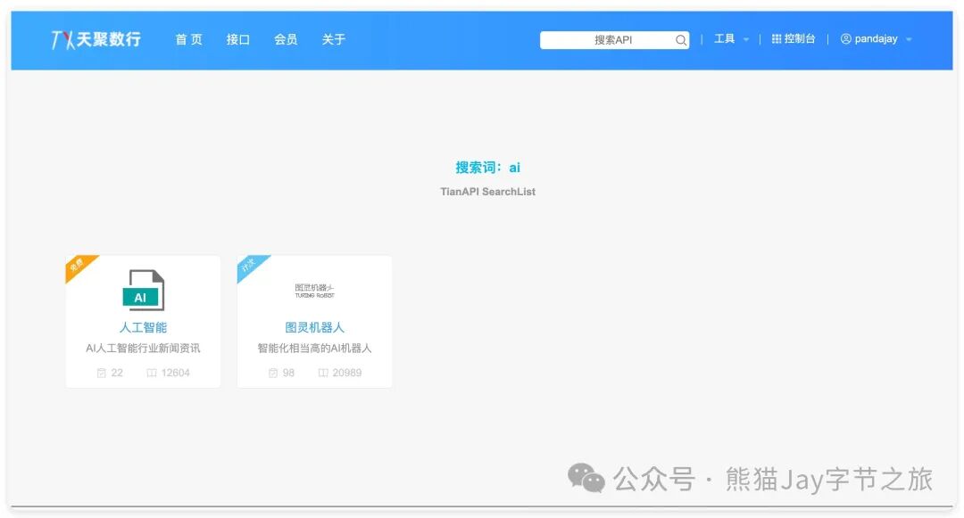Click the orange 免费 ribbon on 人工智能 card
The image size is (964, 518).
pos(79,267)
